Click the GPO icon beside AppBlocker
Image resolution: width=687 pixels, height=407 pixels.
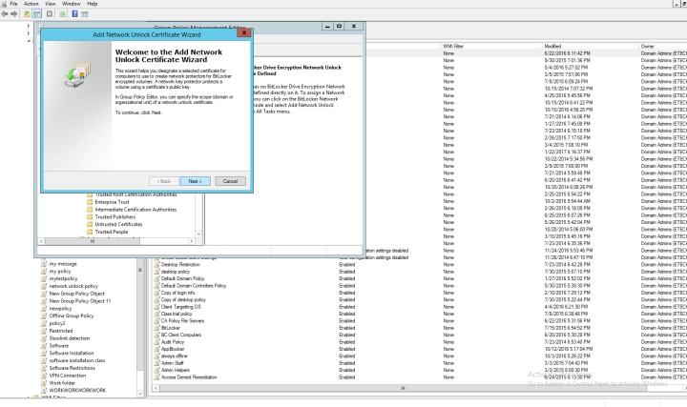click(x=156, y=349)
